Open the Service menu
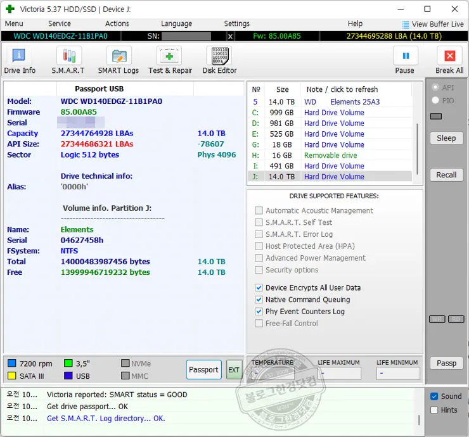Viewport: 469px width, 437px height. tap(60, 23)
